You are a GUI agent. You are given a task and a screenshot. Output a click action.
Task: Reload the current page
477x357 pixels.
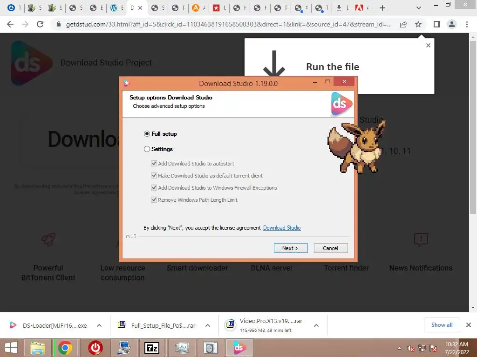click(x=40, y=24)
